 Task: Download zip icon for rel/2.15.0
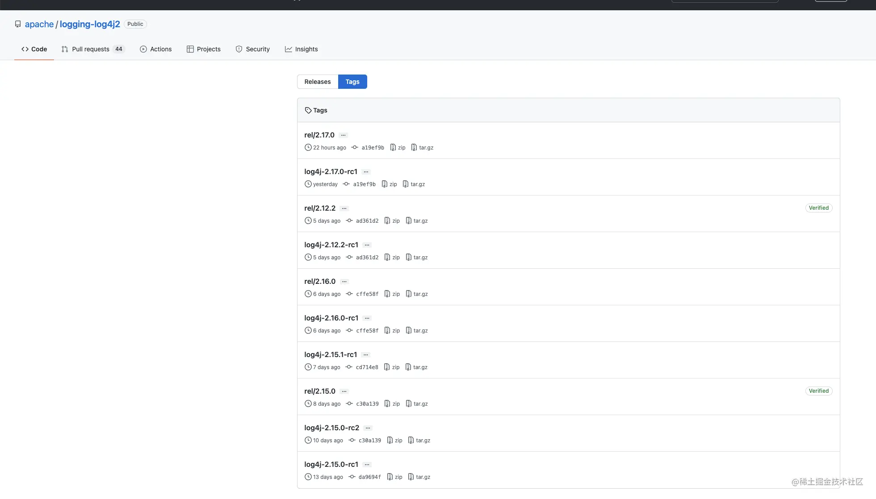387,403
